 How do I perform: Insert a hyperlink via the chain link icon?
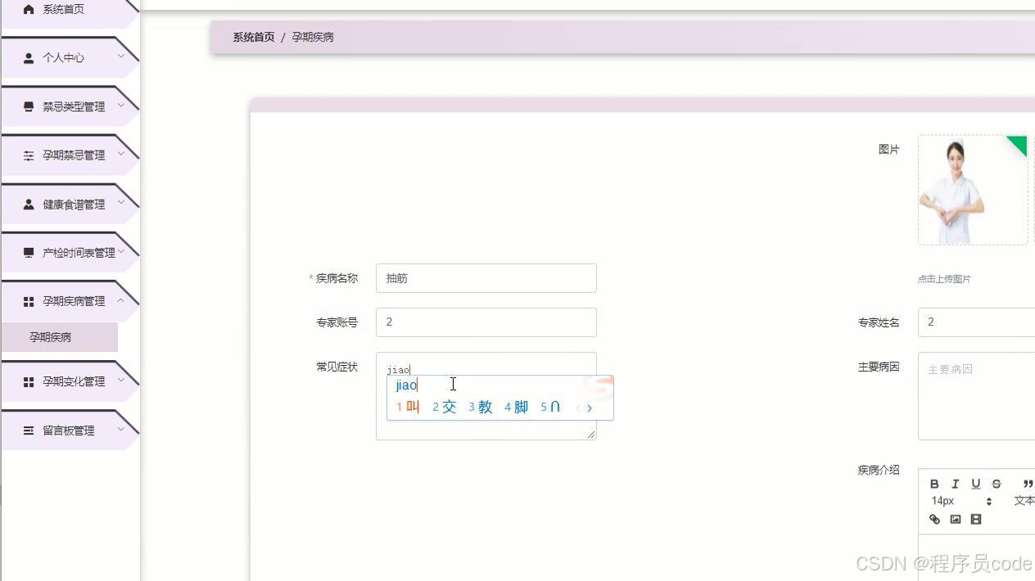(x=934, y=519)
